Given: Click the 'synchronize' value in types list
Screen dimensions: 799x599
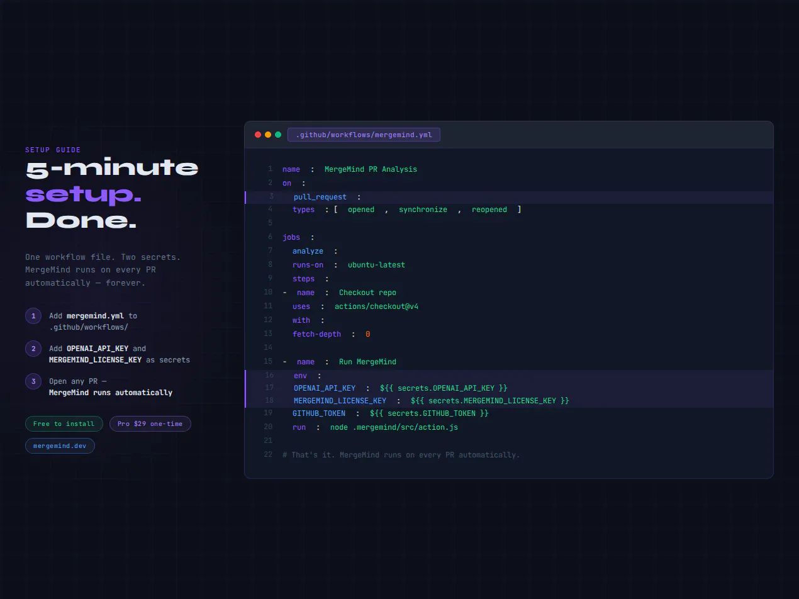Looking at the screenshot, I should (x=423, y=210).
